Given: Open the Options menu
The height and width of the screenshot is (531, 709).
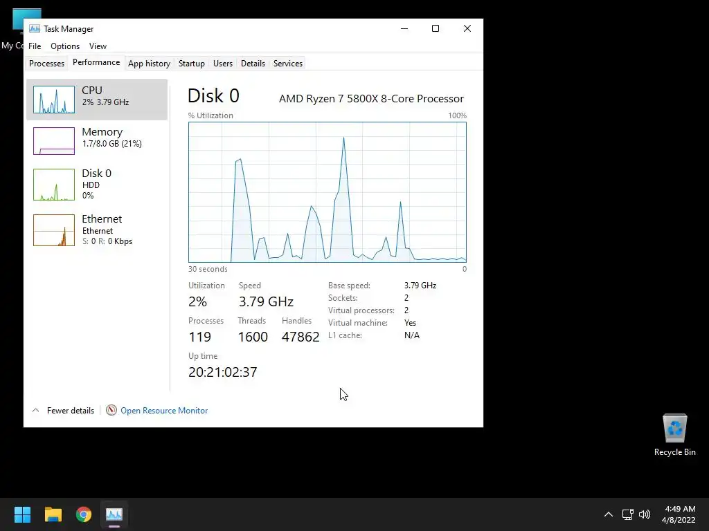Looking at the screenshot, I should point(64,46).
